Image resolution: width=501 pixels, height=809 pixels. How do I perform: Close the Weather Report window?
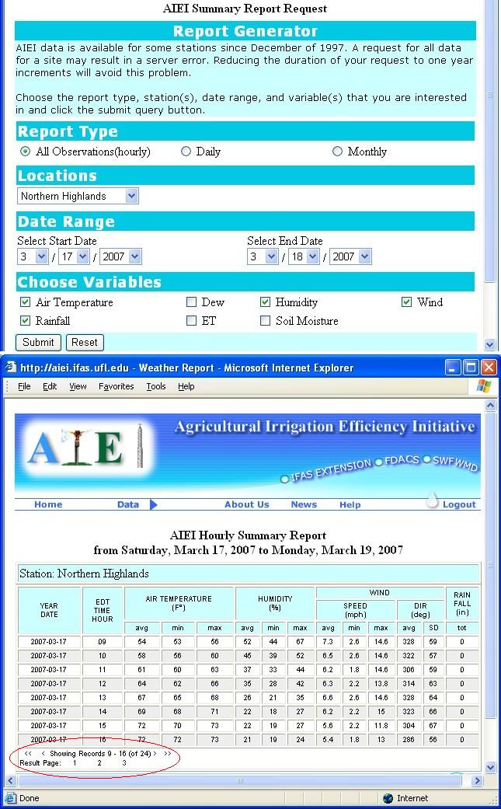click(488, 368)
